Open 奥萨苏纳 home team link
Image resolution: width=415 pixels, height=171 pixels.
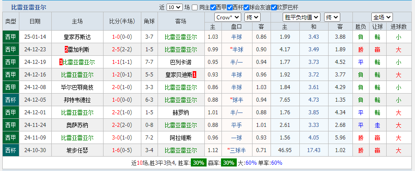tap(77, 125)
